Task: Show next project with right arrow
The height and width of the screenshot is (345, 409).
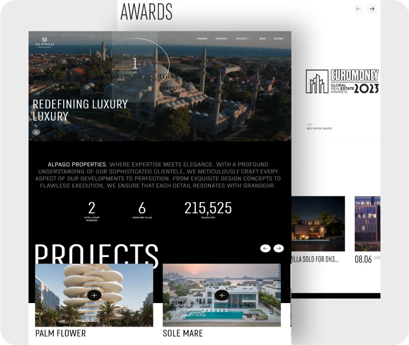Action: click(279, 248)
